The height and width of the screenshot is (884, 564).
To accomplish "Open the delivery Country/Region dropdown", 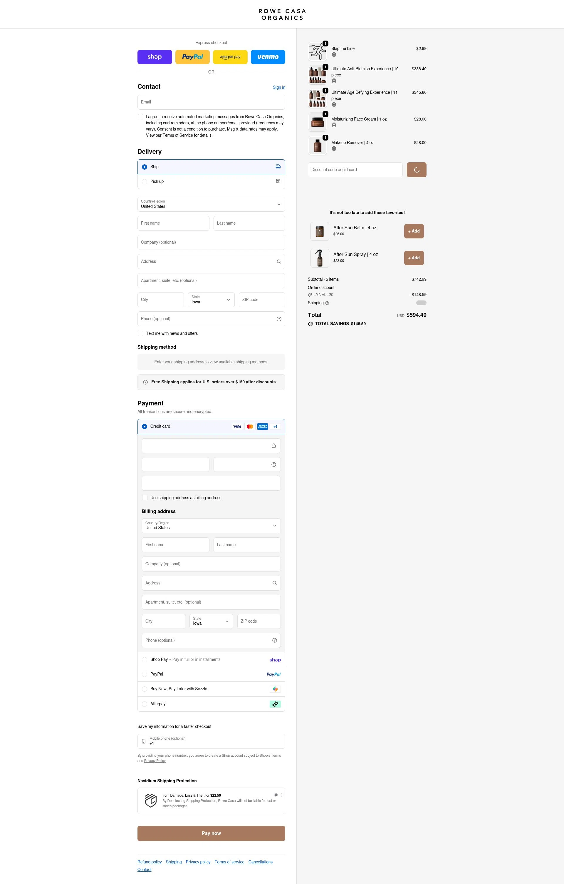I will point(211,205).
